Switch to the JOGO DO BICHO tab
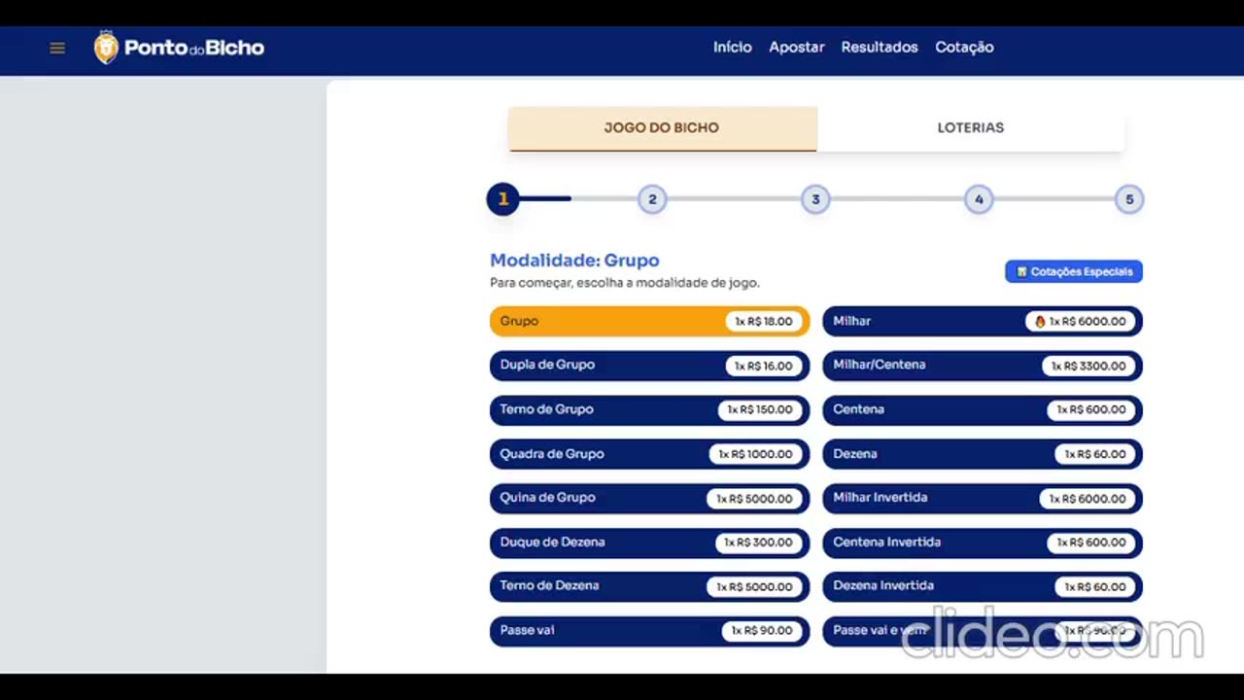Screen dimensions: 1244x700 662,128
